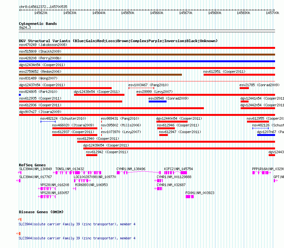Open the FOXH1|NM_003923 gene glyph
The image size is (284, 248).
190,197
